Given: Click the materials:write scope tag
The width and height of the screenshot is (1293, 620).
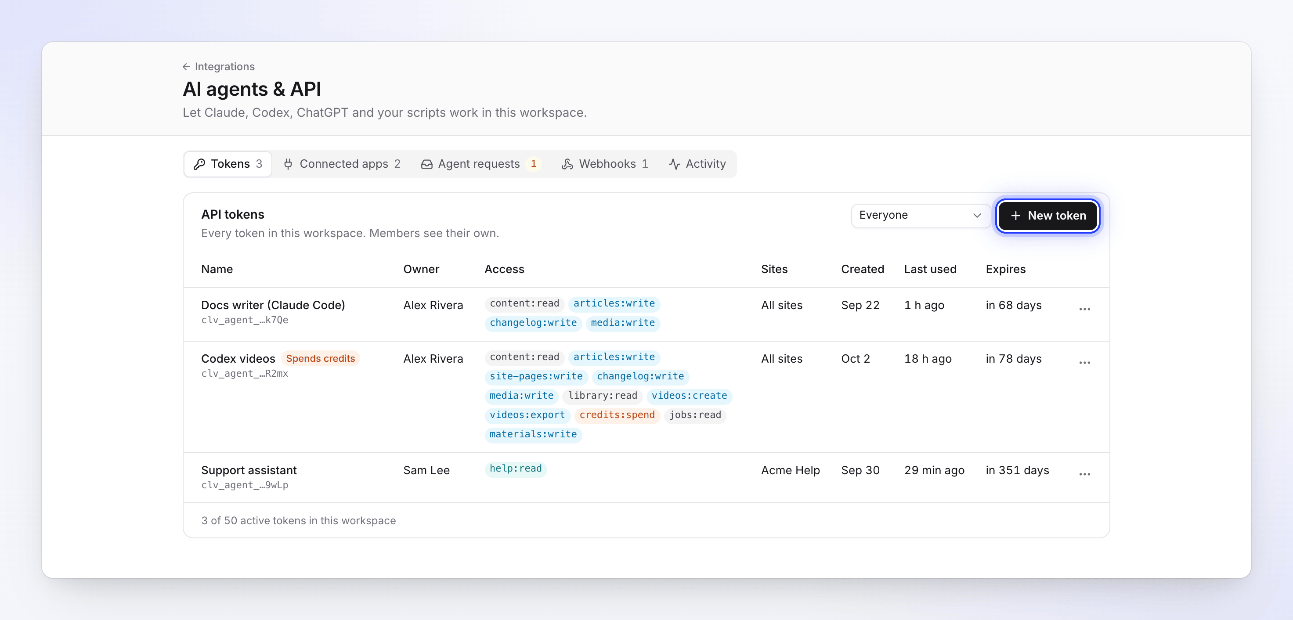Looking at the screenshot, I should click(x=533, y=434).
